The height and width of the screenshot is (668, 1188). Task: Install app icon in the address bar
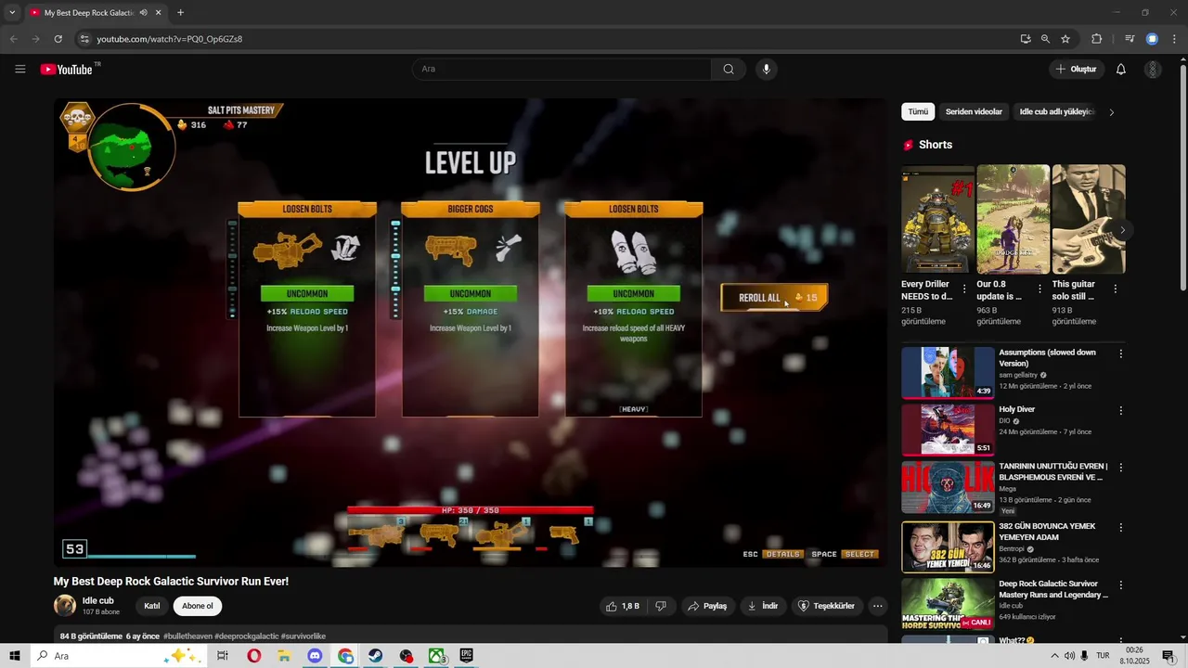click(x=1025, y=39)
